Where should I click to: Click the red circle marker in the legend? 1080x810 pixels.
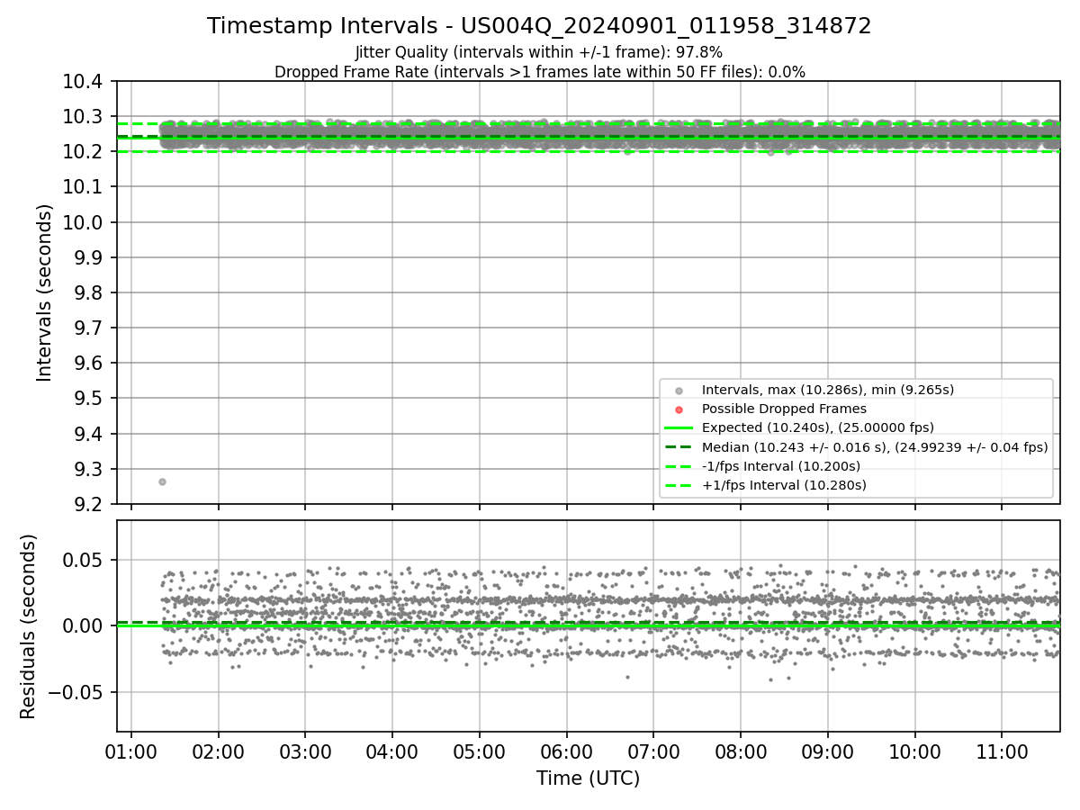click(679, 409)
